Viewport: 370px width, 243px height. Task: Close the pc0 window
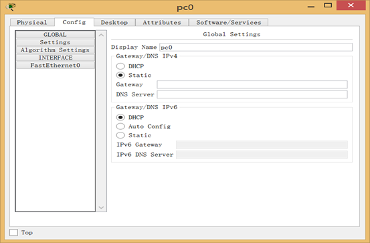351,5
